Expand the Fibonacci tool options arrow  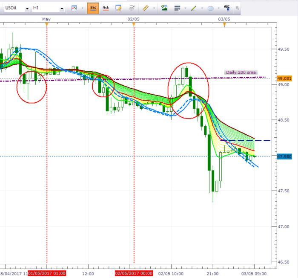tap(186, 8)
